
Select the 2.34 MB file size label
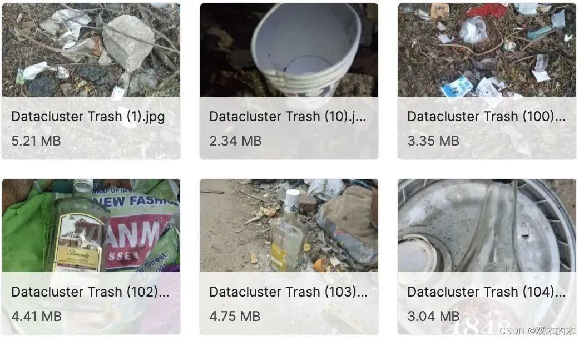click(235, 141)
